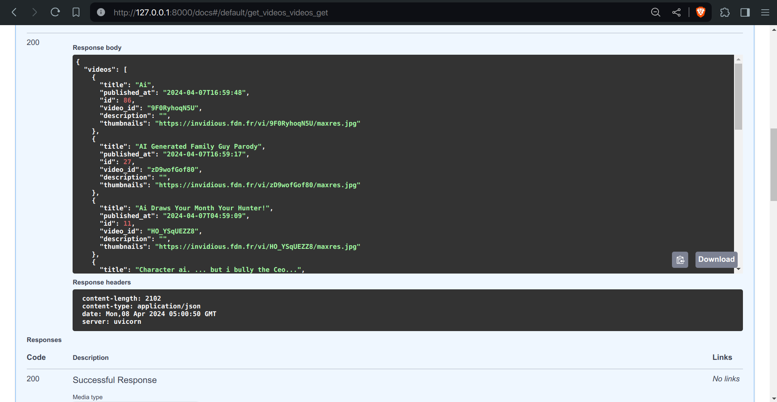Click the id value 11
This screenshot has width=777, height=402.
[128, 224]
